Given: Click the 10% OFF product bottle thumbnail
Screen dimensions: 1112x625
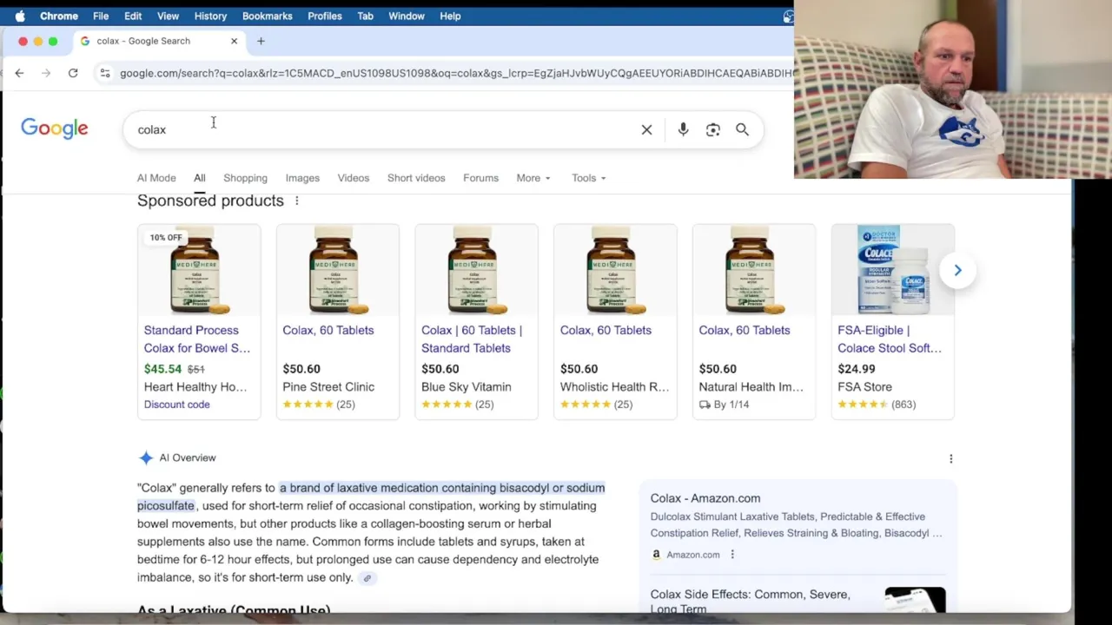Looking at the screenshot, I should (199, 270).
